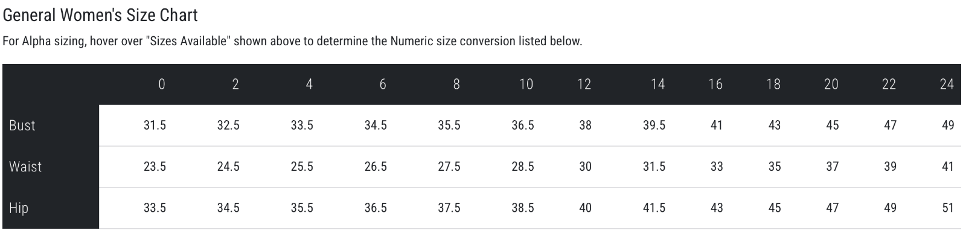Click the General Women's Size Chart heading
The image size is (966, 242).
coord(100,14)
